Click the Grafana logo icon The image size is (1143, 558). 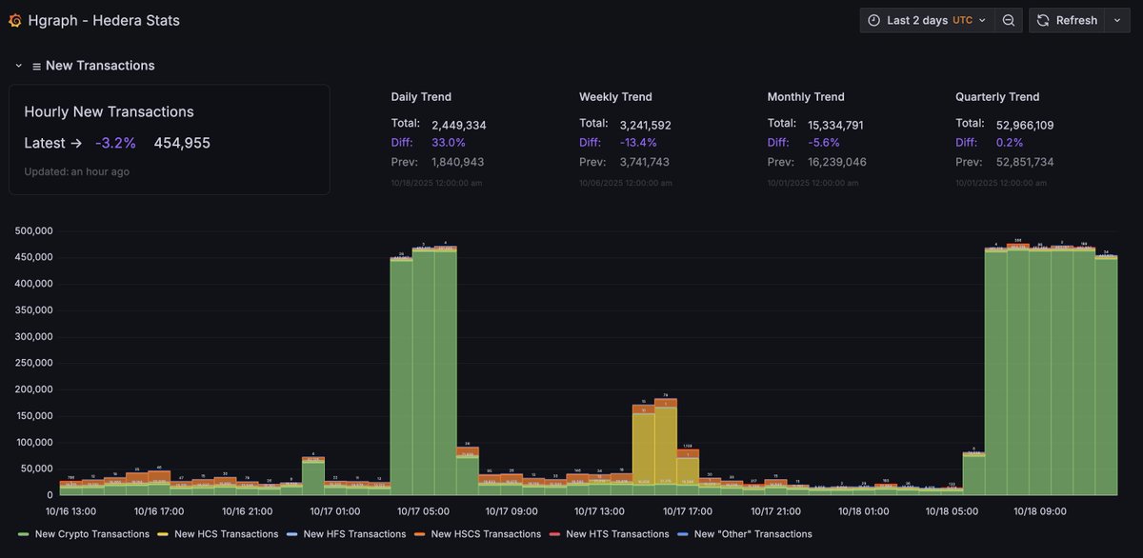pos(16,20)
